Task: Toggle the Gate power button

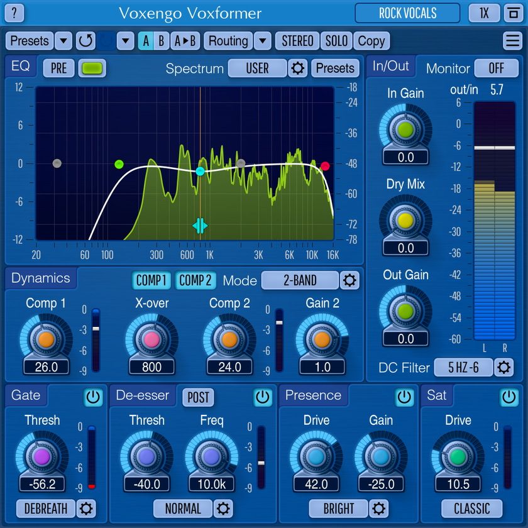Action: [x=93, y=397]
